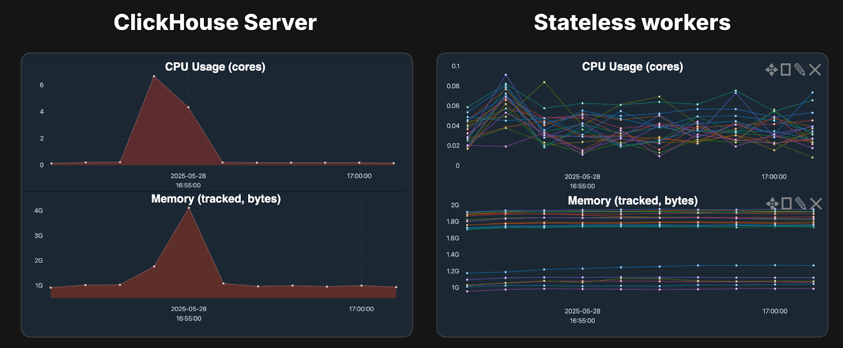Close the Stateless workers CPU Usage chart
Screen dimensions: 843x348
[x=815, y=69]
